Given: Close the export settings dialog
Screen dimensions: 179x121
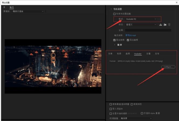Looking at the screenshot, I should pos(177,2).
